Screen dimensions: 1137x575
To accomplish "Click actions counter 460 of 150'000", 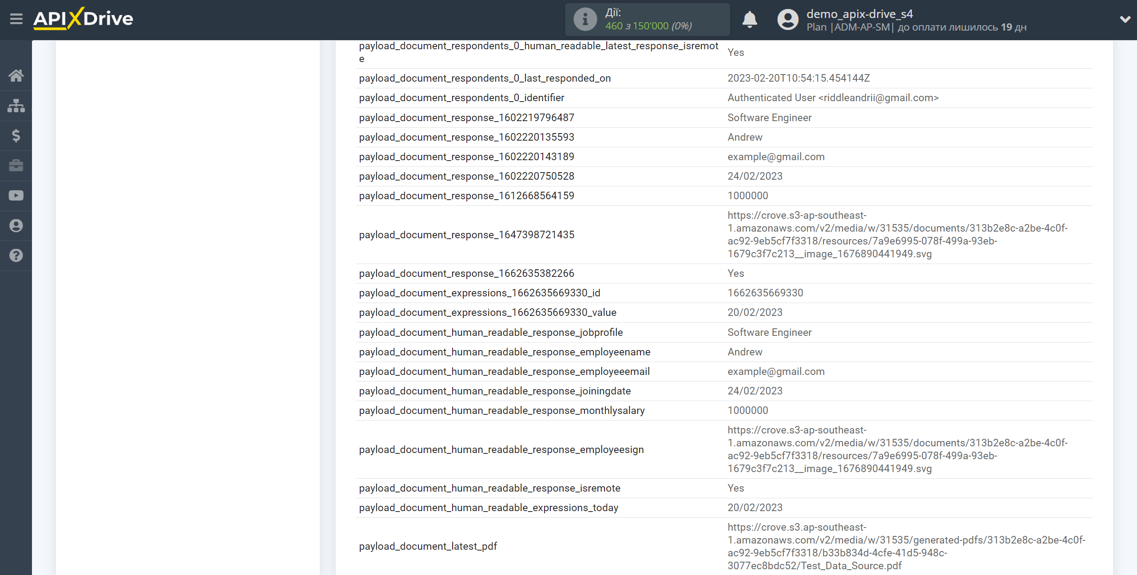I will coord(648,26).
